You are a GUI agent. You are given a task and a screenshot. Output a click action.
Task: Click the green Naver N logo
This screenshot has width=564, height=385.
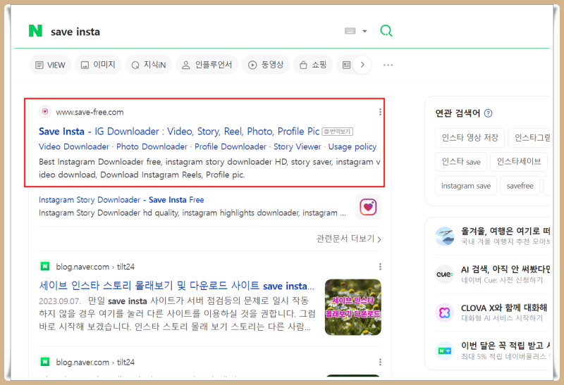click(36, 31)
